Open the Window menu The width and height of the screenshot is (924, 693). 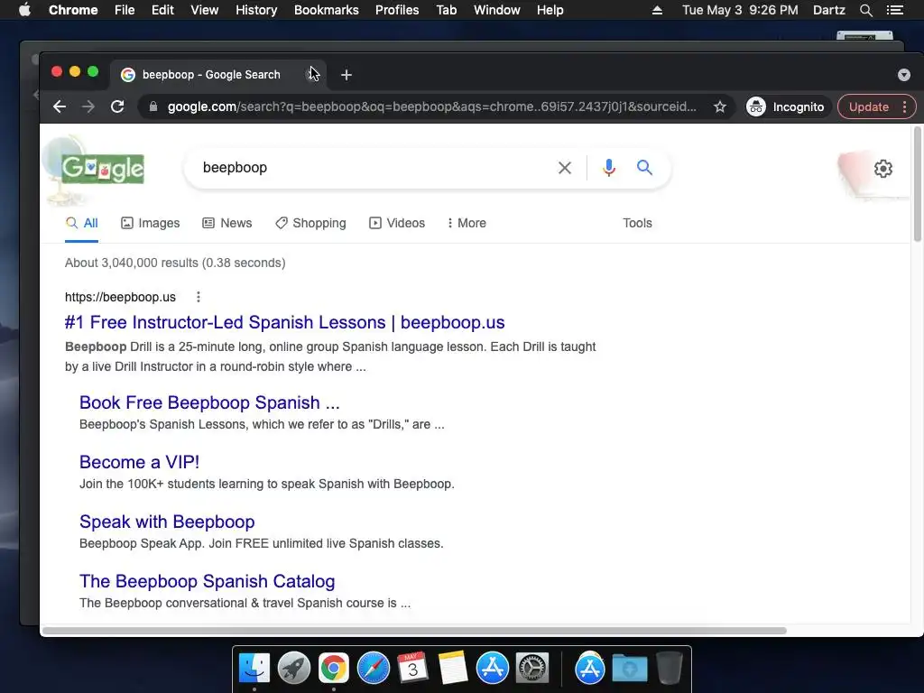point(497,10)
